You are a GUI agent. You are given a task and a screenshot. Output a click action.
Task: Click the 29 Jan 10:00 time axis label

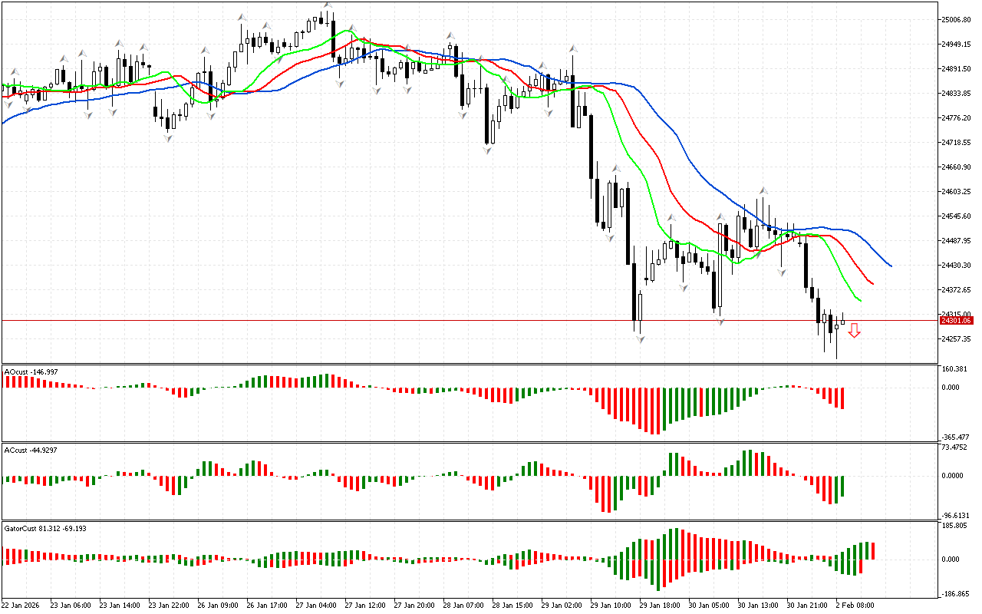(610, 605)
